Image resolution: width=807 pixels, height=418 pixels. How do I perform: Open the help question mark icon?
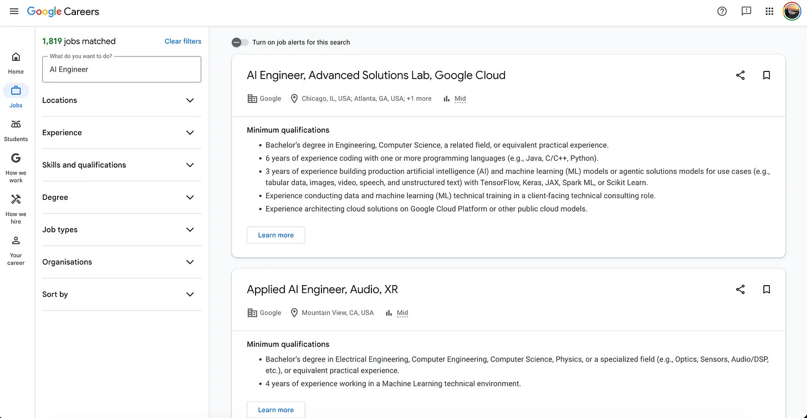click(x=722, y=12)
